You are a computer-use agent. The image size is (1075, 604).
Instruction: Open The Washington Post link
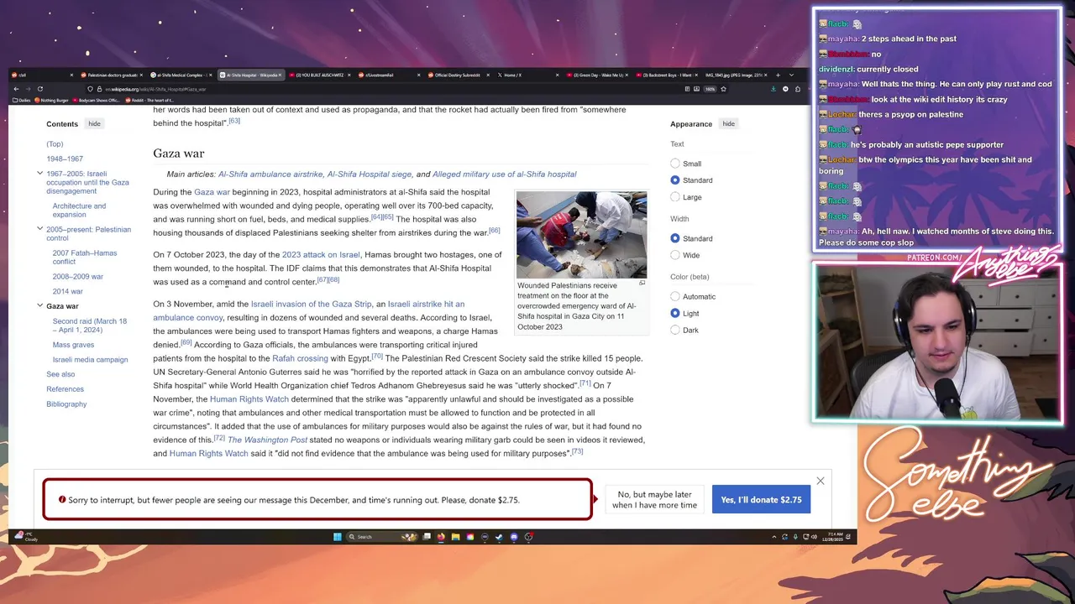[x=267, y=440]
